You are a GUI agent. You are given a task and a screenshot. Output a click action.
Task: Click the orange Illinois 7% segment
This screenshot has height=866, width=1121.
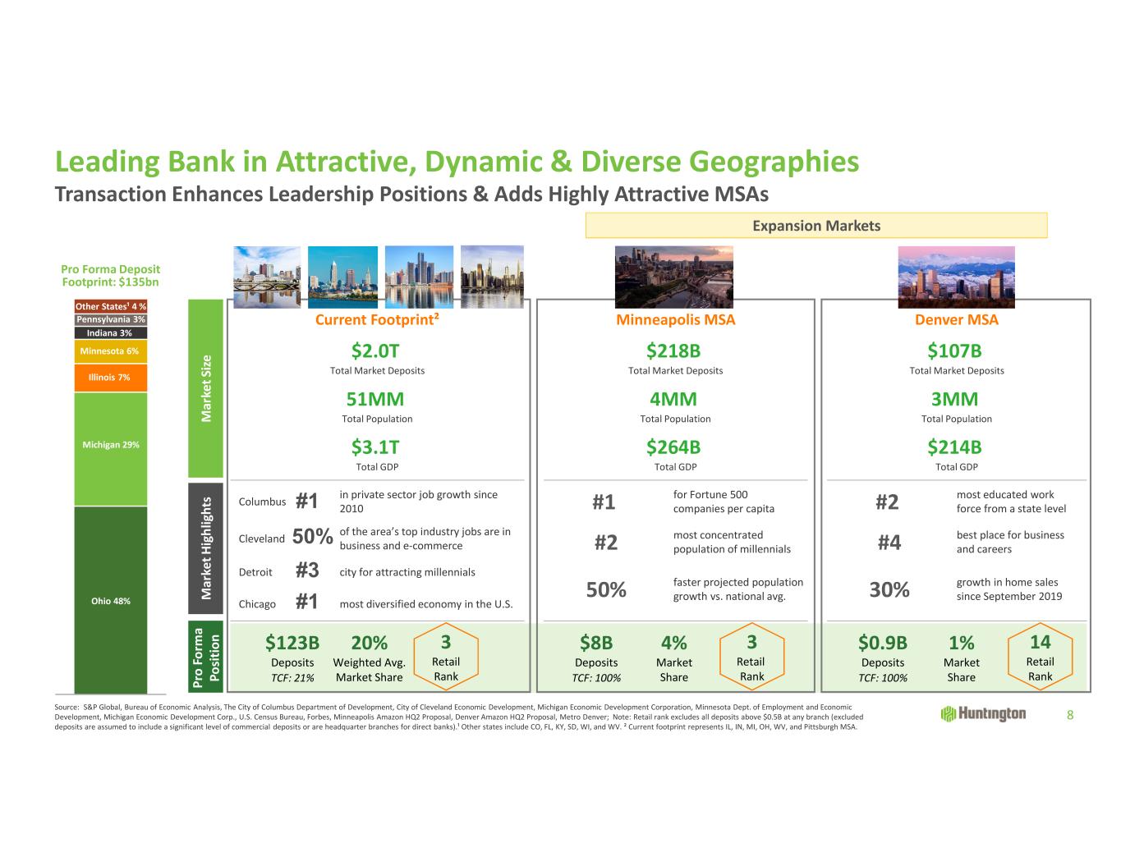click(x=111, y=378)
